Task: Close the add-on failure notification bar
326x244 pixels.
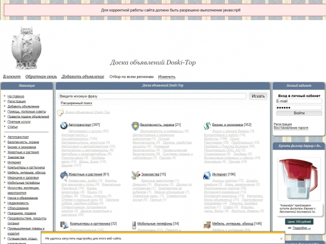Action: [281, 239]
